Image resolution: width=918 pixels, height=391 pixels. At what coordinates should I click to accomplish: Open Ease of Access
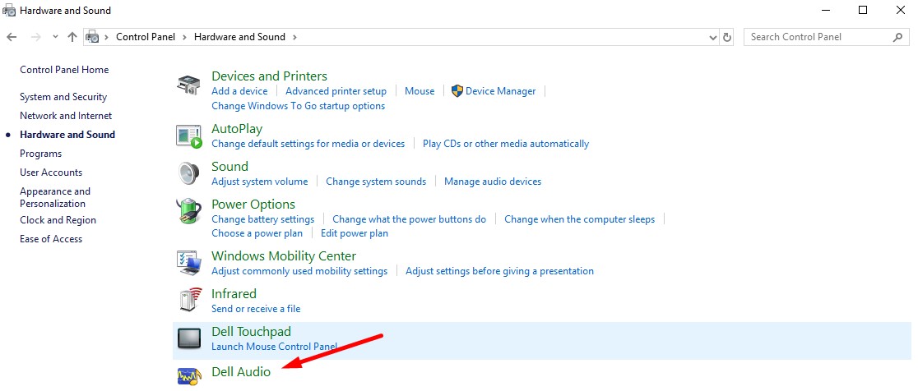pyautogui.click(x=51, y=239)
